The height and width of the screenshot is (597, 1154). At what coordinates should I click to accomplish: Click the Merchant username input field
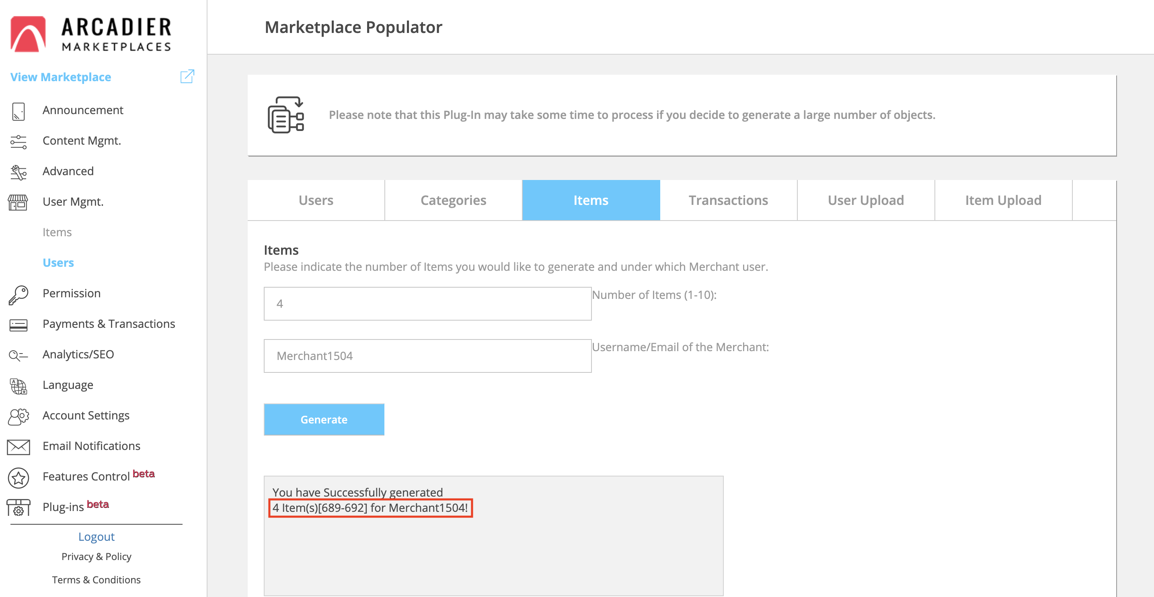point(427,356)
